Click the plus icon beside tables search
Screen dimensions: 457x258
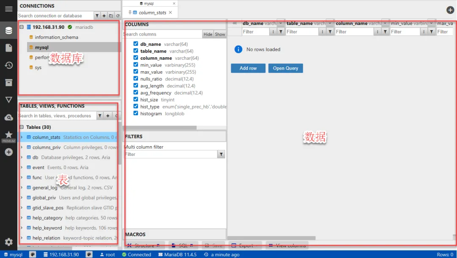[108, 116]
